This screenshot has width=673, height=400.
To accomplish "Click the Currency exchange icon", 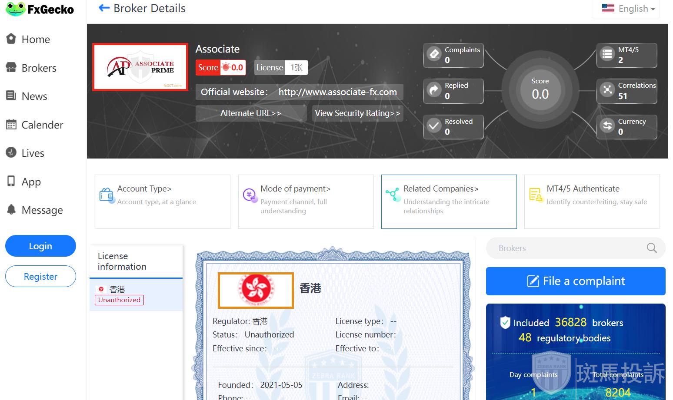I will tap(607, 126).
